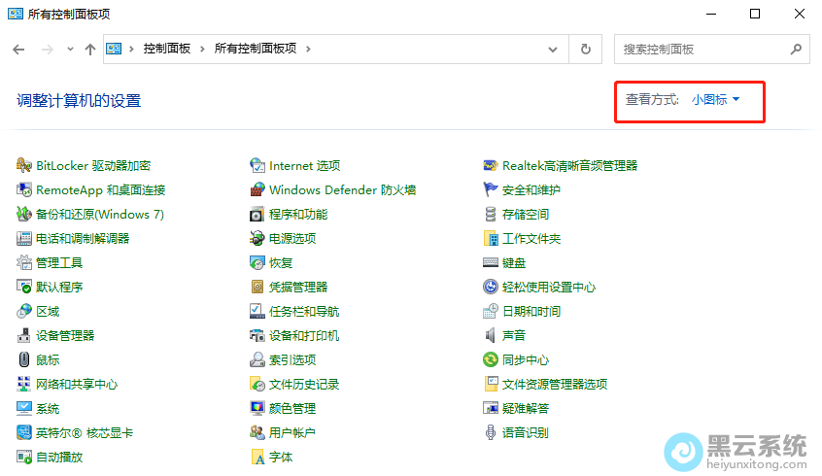Image resolution: width=822 pixels, height=476 pixels.
Task: Open the 程序和功能 text link
Action: coord(298,214)
